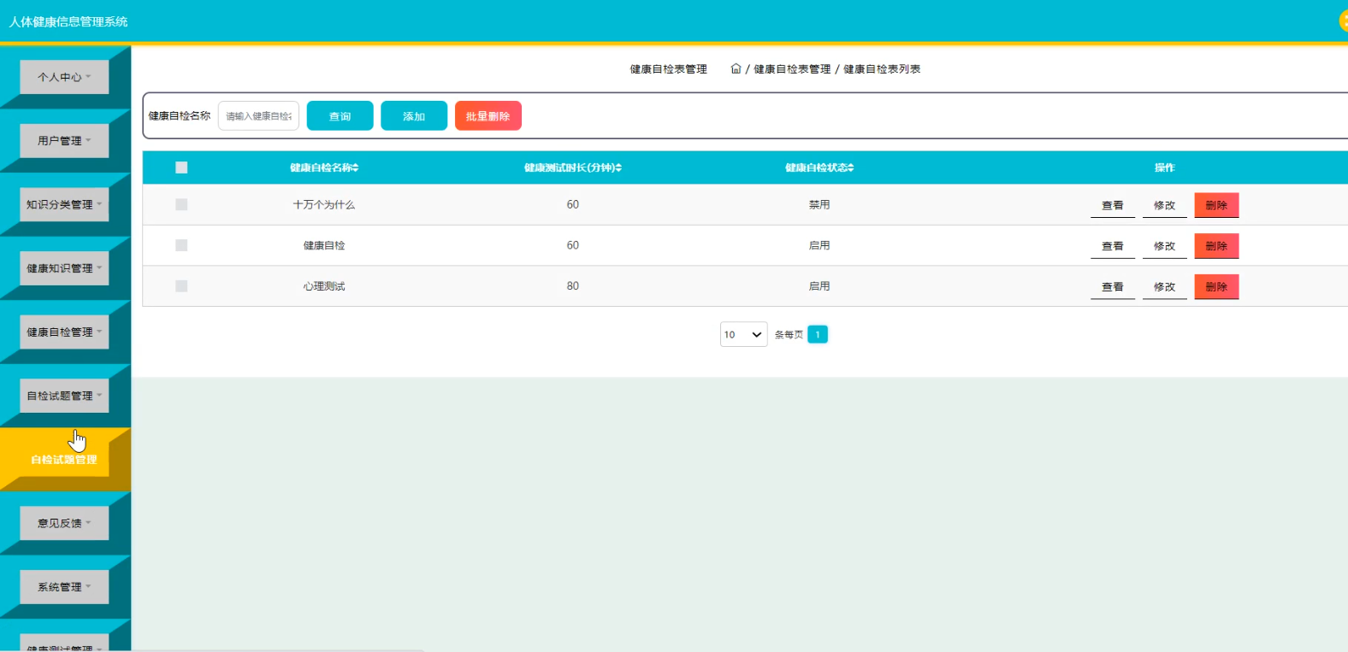Go to pagination page 1
Viewport: 1348px width, 652px height.
click(818, 334)
